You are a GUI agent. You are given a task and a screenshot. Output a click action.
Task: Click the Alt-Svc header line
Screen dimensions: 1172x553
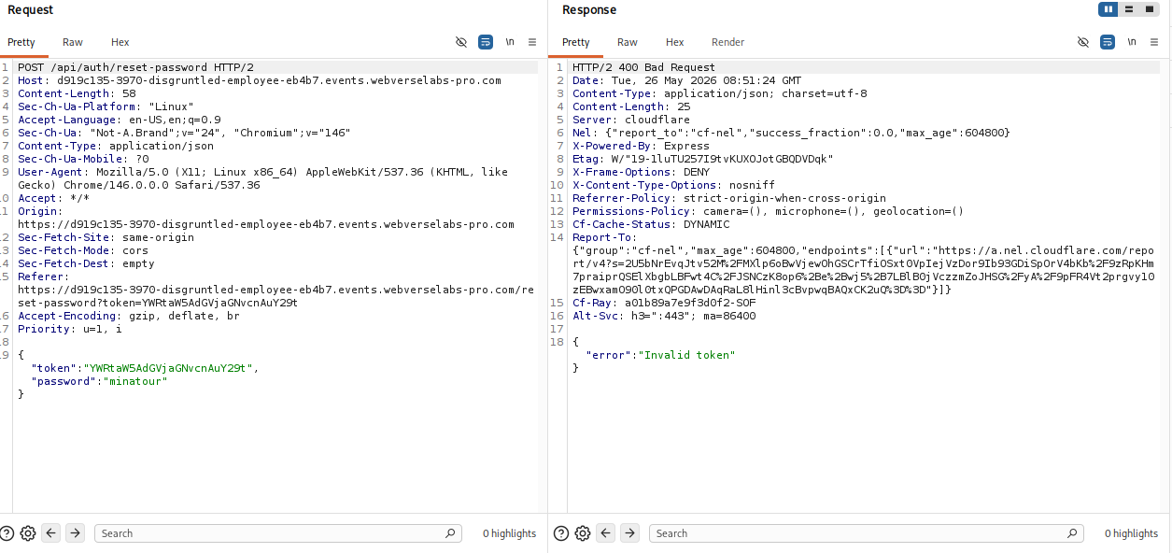pyautogui.click(x=664, y=316)
